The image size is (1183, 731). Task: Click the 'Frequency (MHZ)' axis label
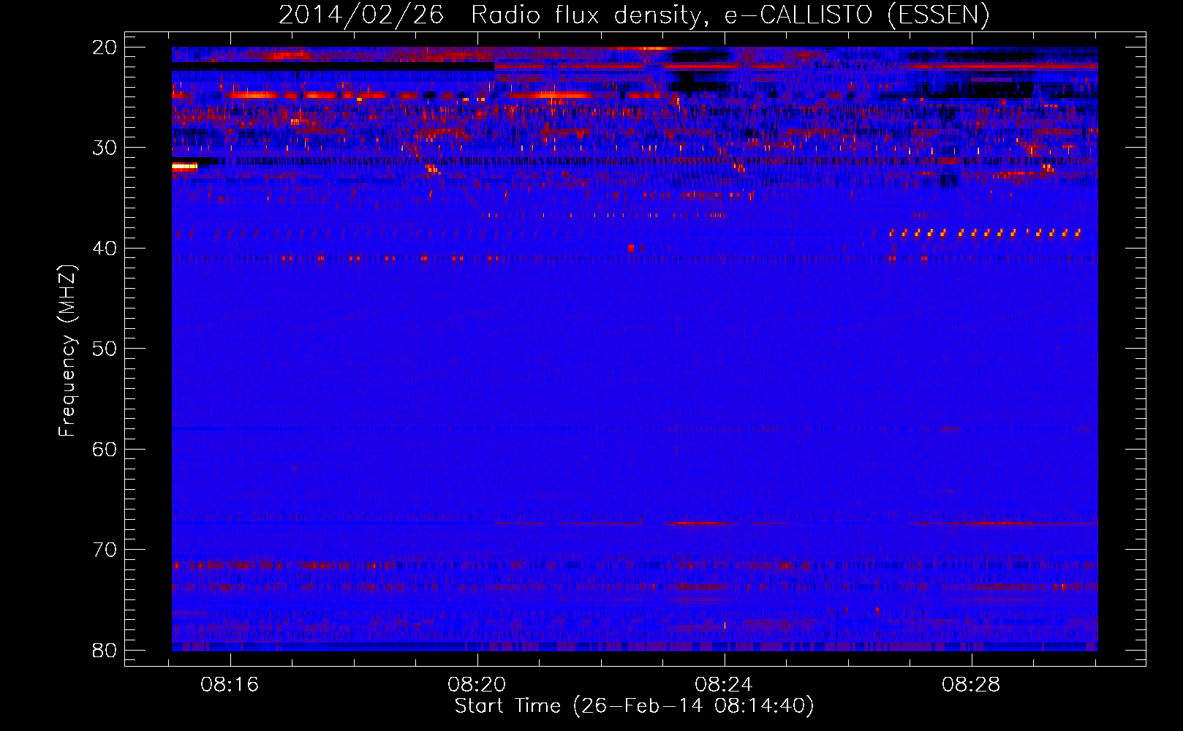67,350
